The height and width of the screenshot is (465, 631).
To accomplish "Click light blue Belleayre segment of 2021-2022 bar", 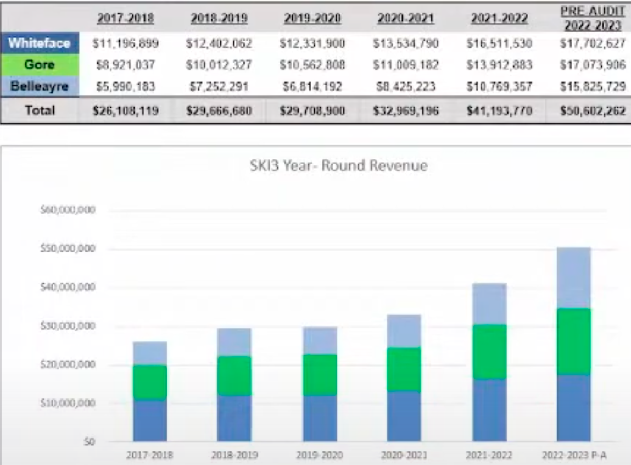I will coord(489,303).
